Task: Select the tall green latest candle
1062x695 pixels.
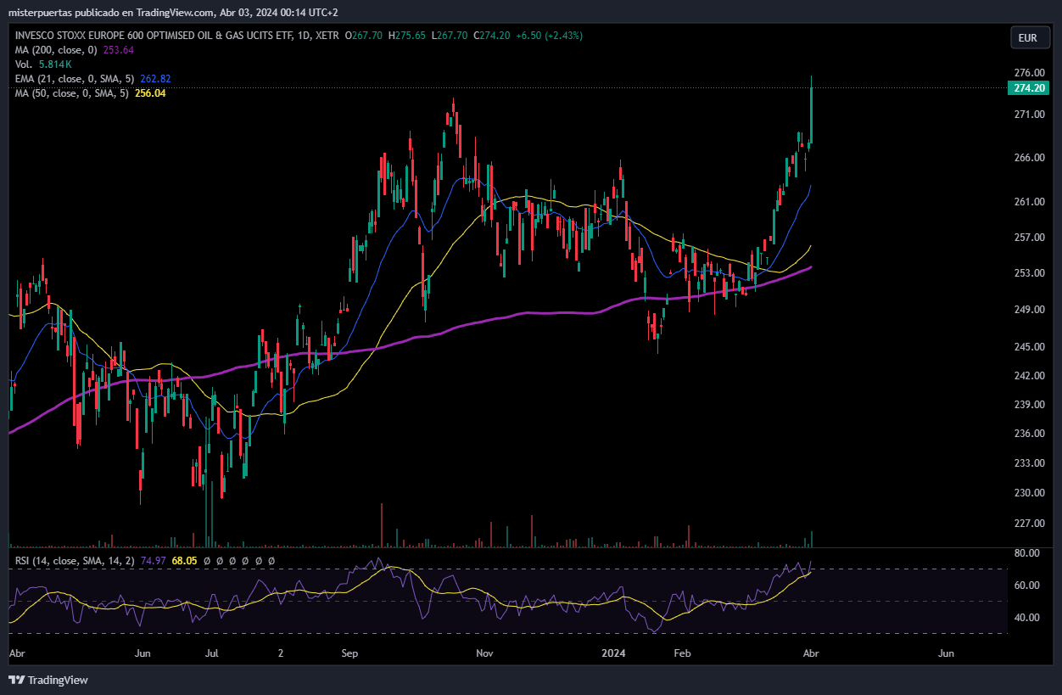Action: (812, 115)
